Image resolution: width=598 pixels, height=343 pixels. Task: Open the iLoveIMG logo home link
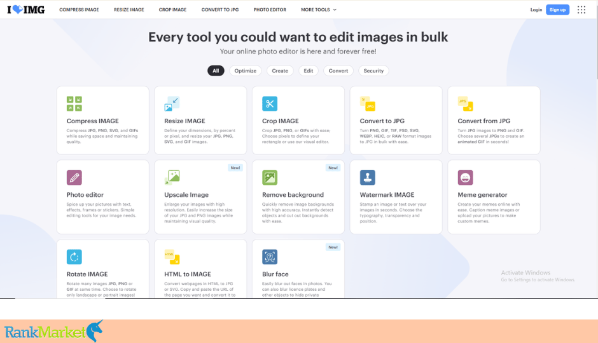(26, 10)
